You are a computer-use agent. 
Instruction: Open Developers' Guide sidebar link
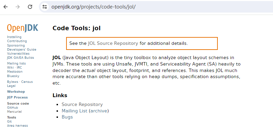[22, 50]
